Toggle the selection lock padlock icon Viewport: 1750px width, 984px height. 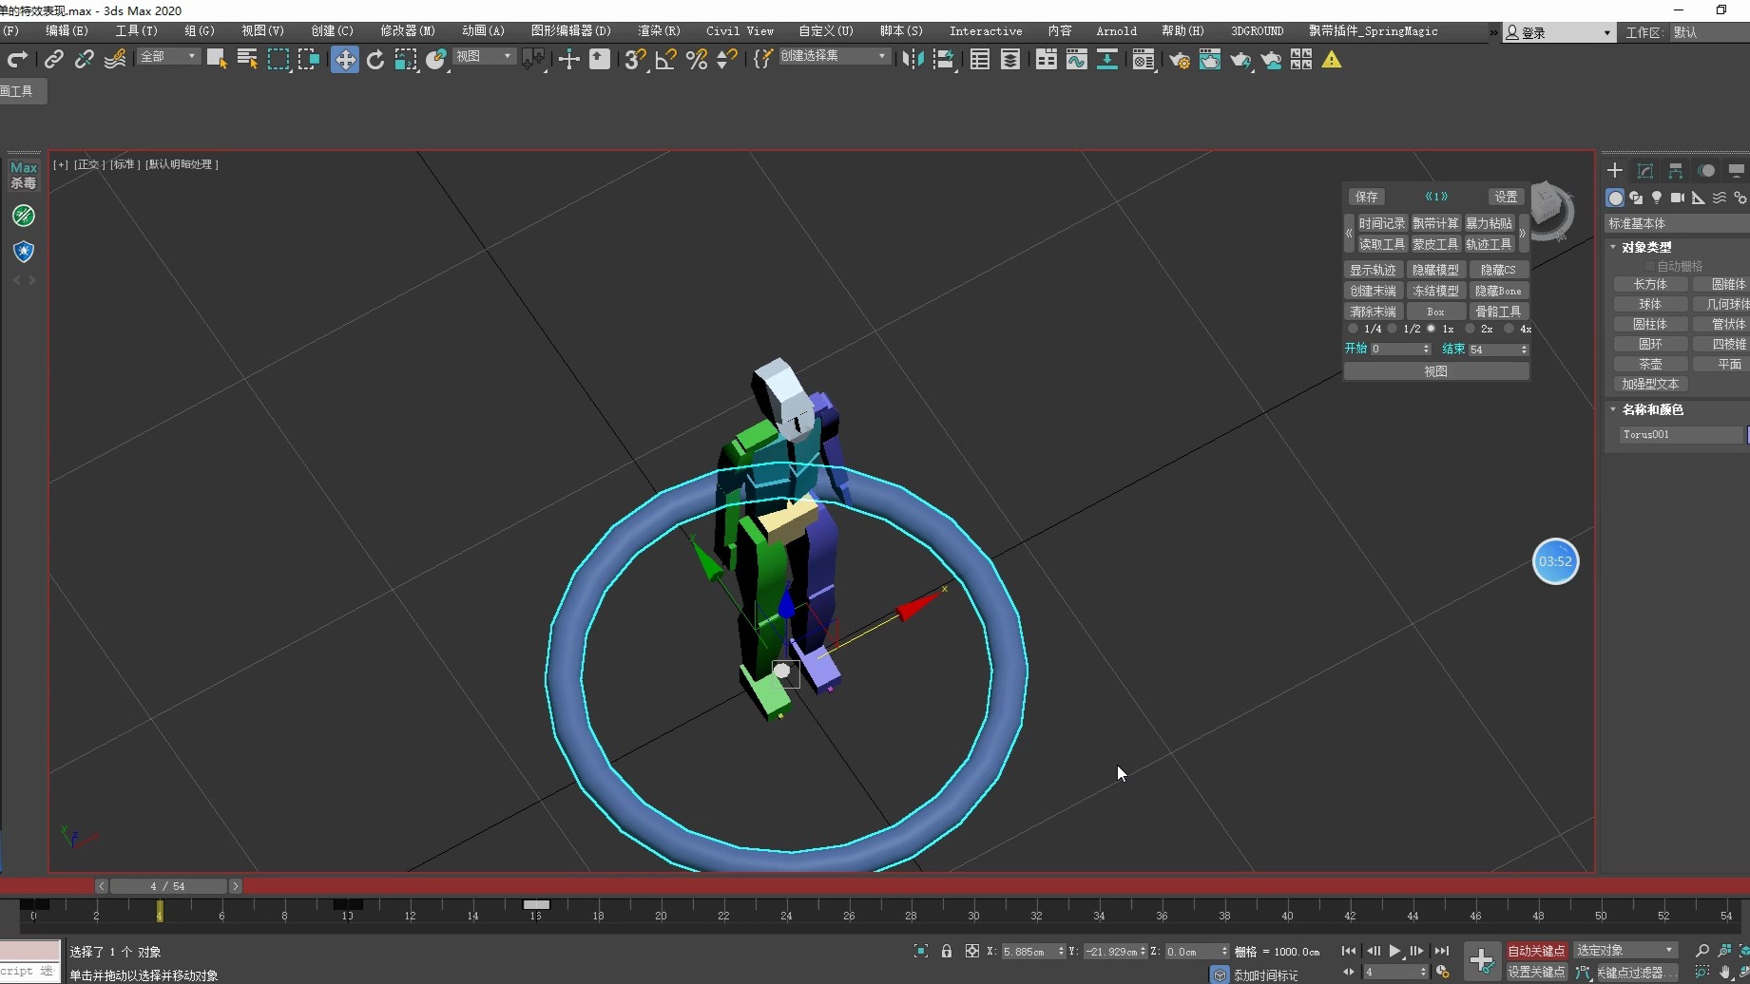pos(947,951)
